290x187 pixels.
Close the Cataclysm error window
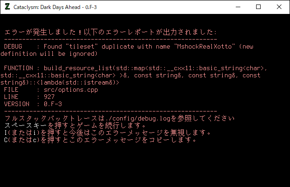279,7
